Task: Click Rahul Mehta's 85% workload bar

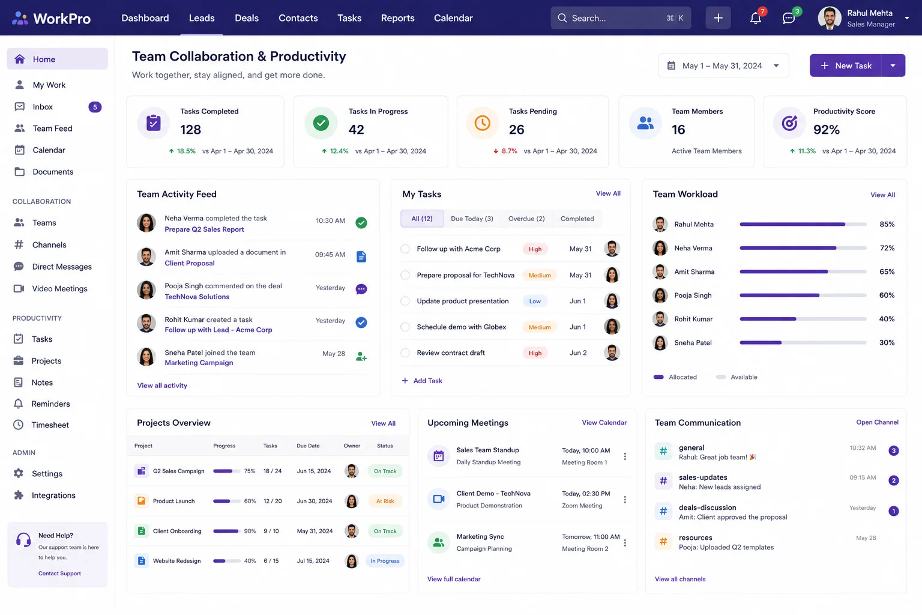Action: pyautogui.click(x=803, y=224)
